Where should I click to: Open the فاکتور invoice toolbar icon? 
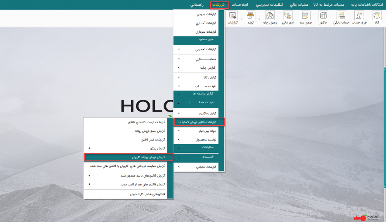(323, 17)
